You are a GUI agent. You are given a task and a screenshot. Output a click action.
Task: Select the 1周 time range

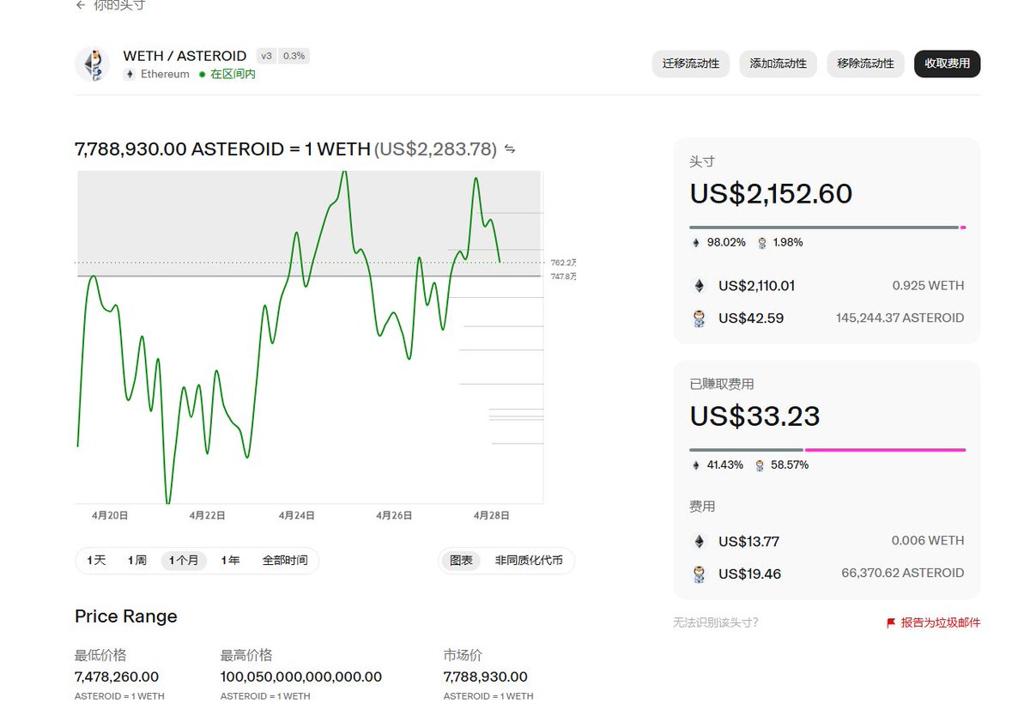137,561
